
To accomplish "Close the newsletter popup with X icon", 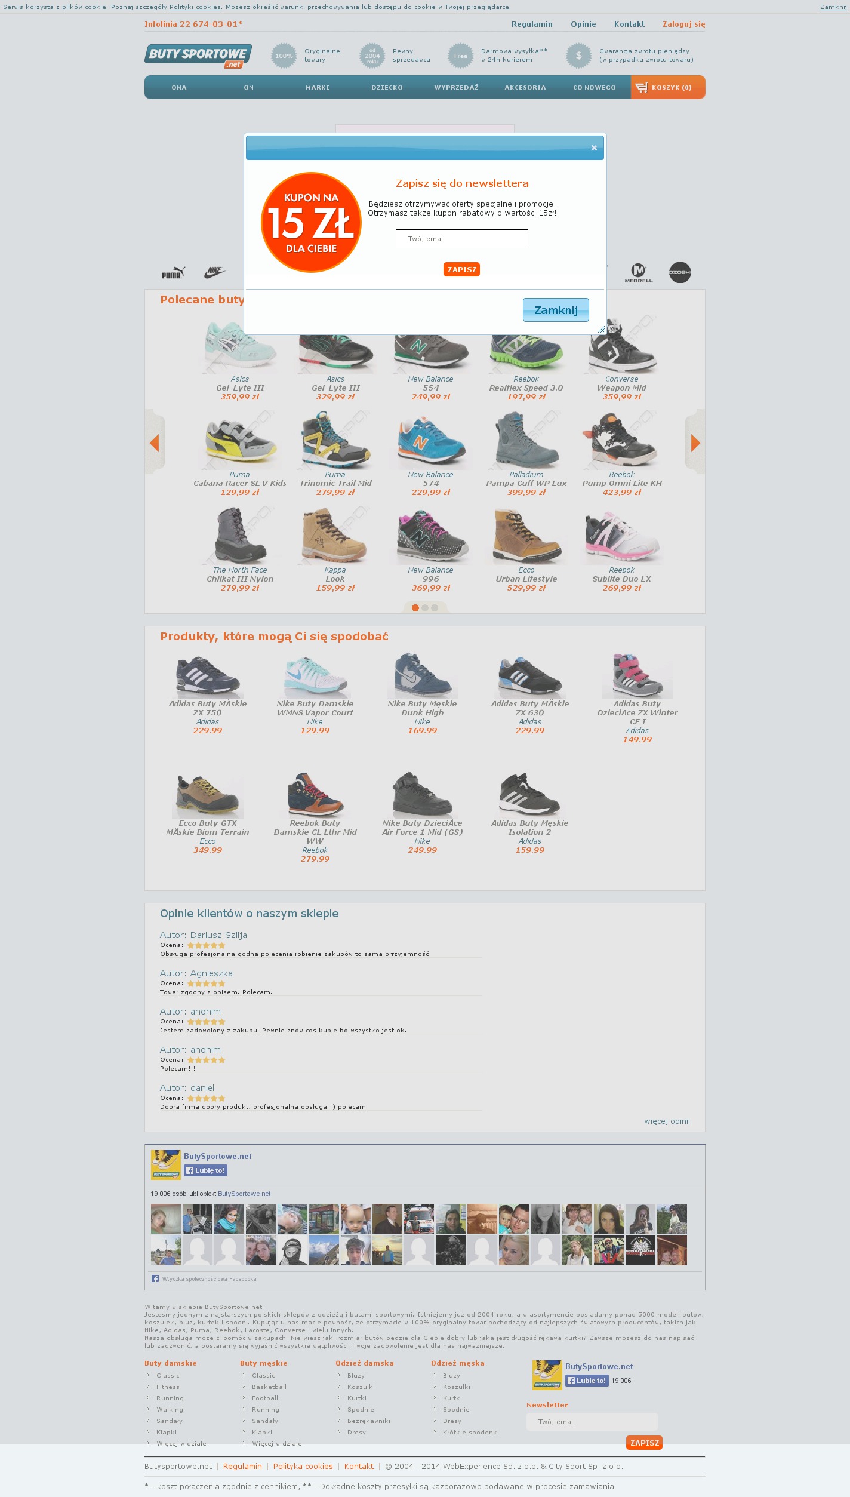I will click(594, 148).
